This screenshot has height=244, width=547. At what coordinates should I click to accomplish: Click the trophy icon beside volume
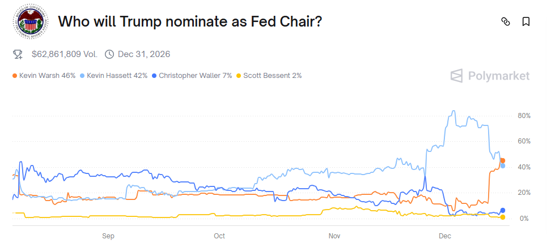pyautogui.click(x=18, y=54)
